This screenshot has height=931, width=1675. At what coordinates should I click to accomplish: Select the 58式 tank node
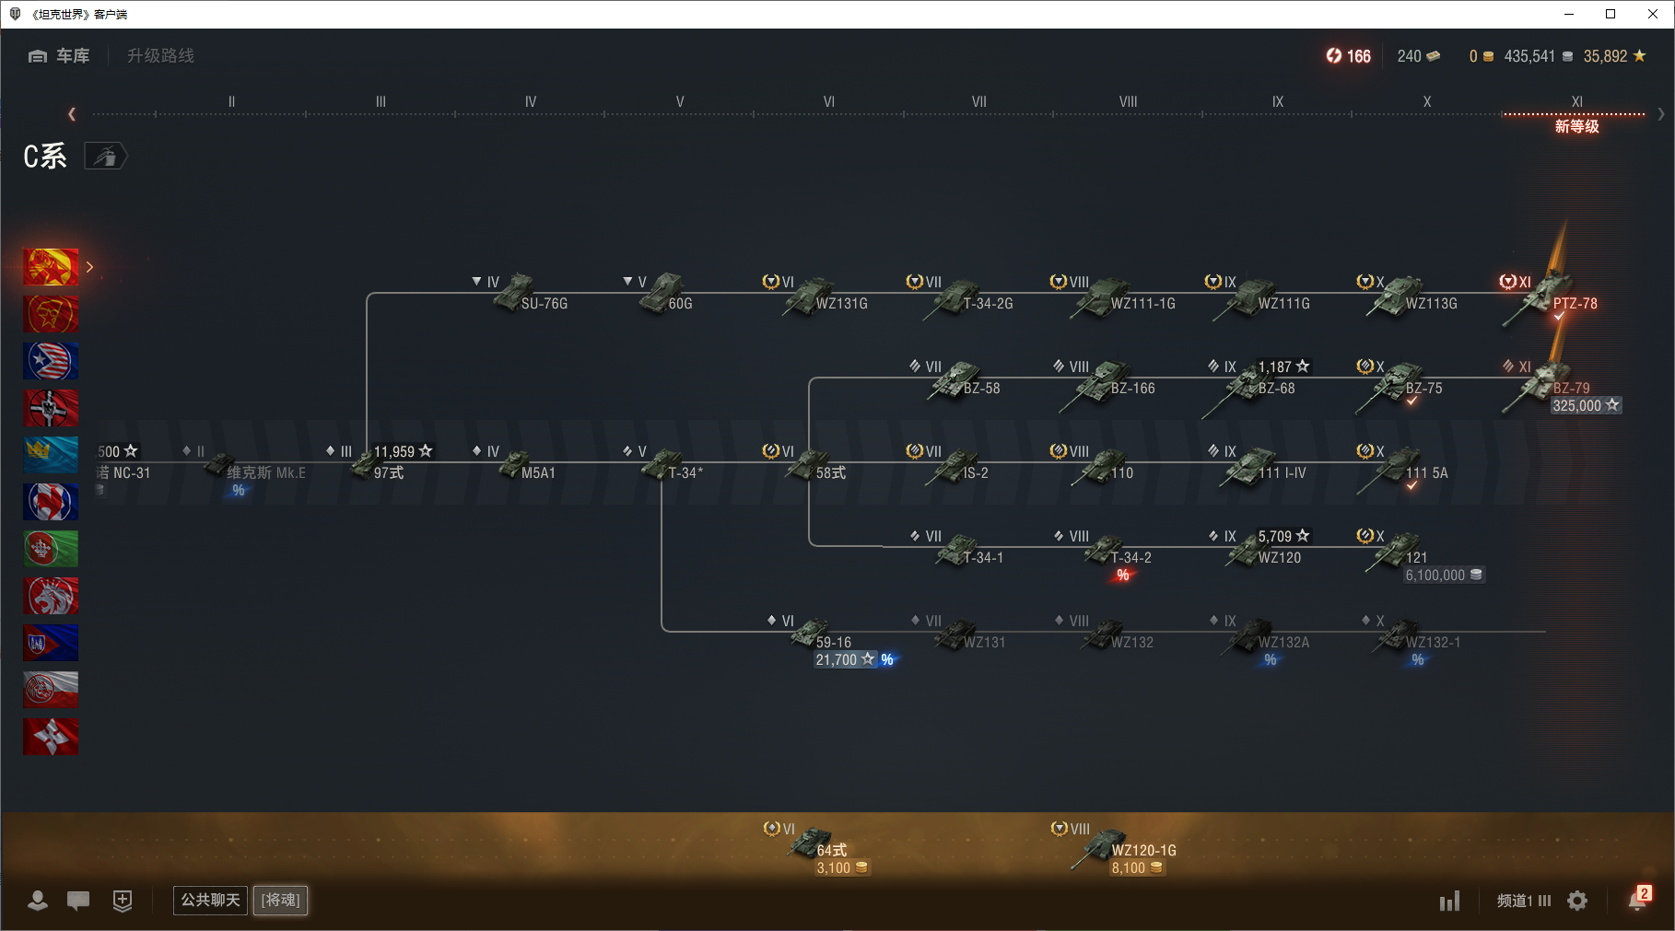click(806, 465)
